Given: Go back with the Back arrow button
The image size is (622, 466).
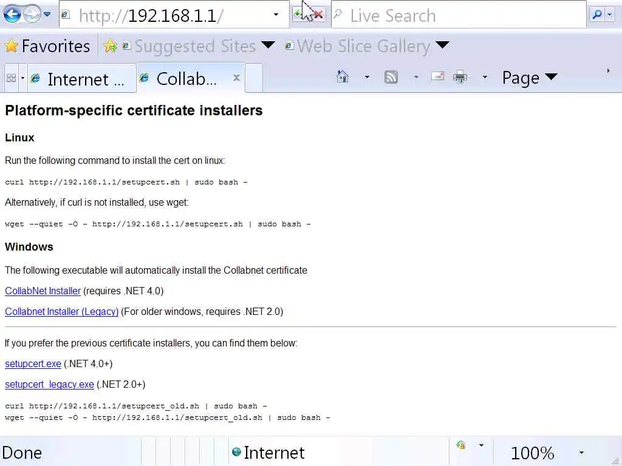Looking at the screenshot, I should tap(12, 15).
